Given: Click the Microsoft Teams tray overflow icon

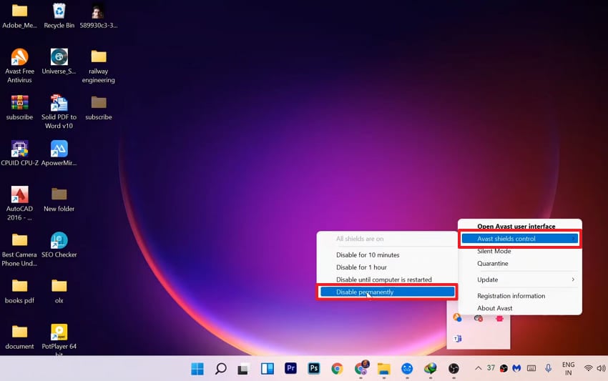Looking at the screenshot, I should 458,338.
